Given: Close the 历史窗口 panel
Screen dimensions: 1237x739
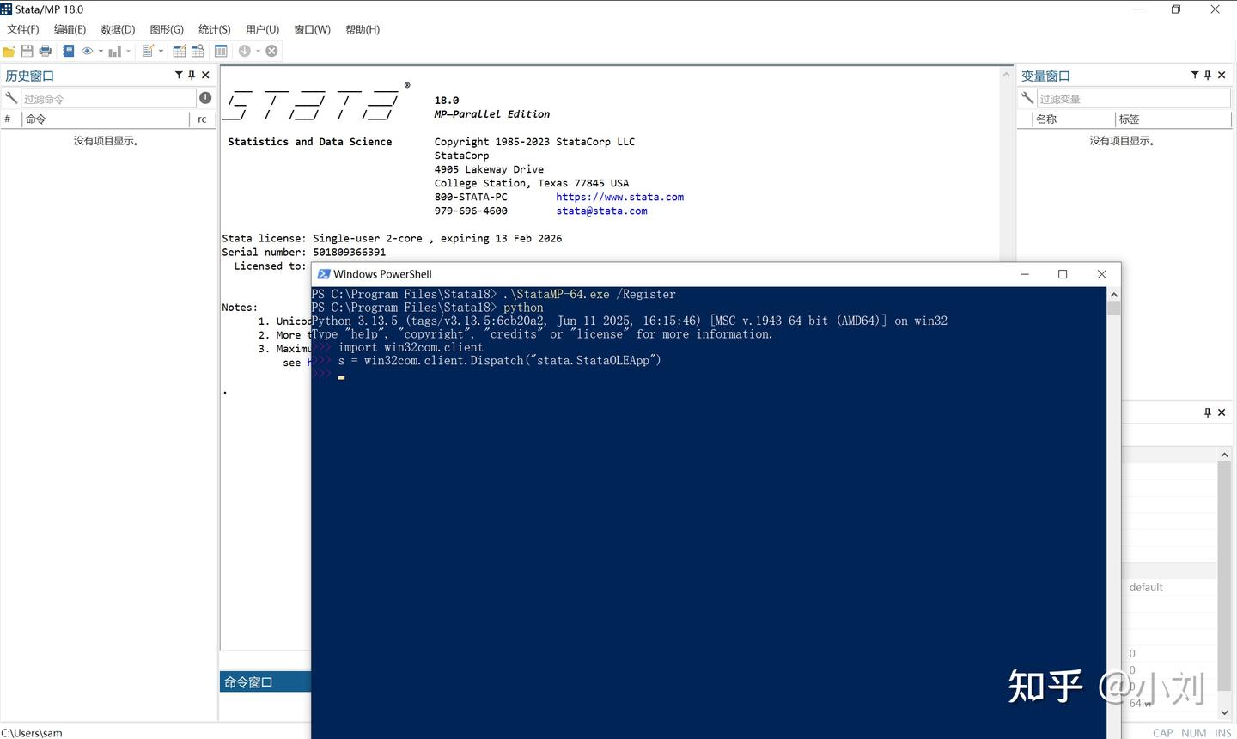Looking at the screenshot, I should pos(205,76).
